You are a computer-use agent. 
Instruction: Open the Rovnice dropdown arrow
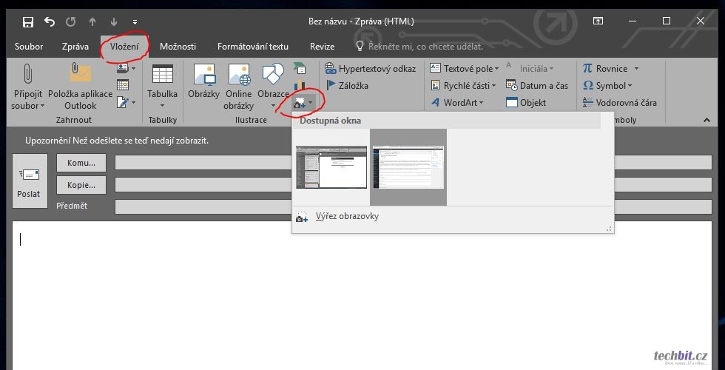635,69
